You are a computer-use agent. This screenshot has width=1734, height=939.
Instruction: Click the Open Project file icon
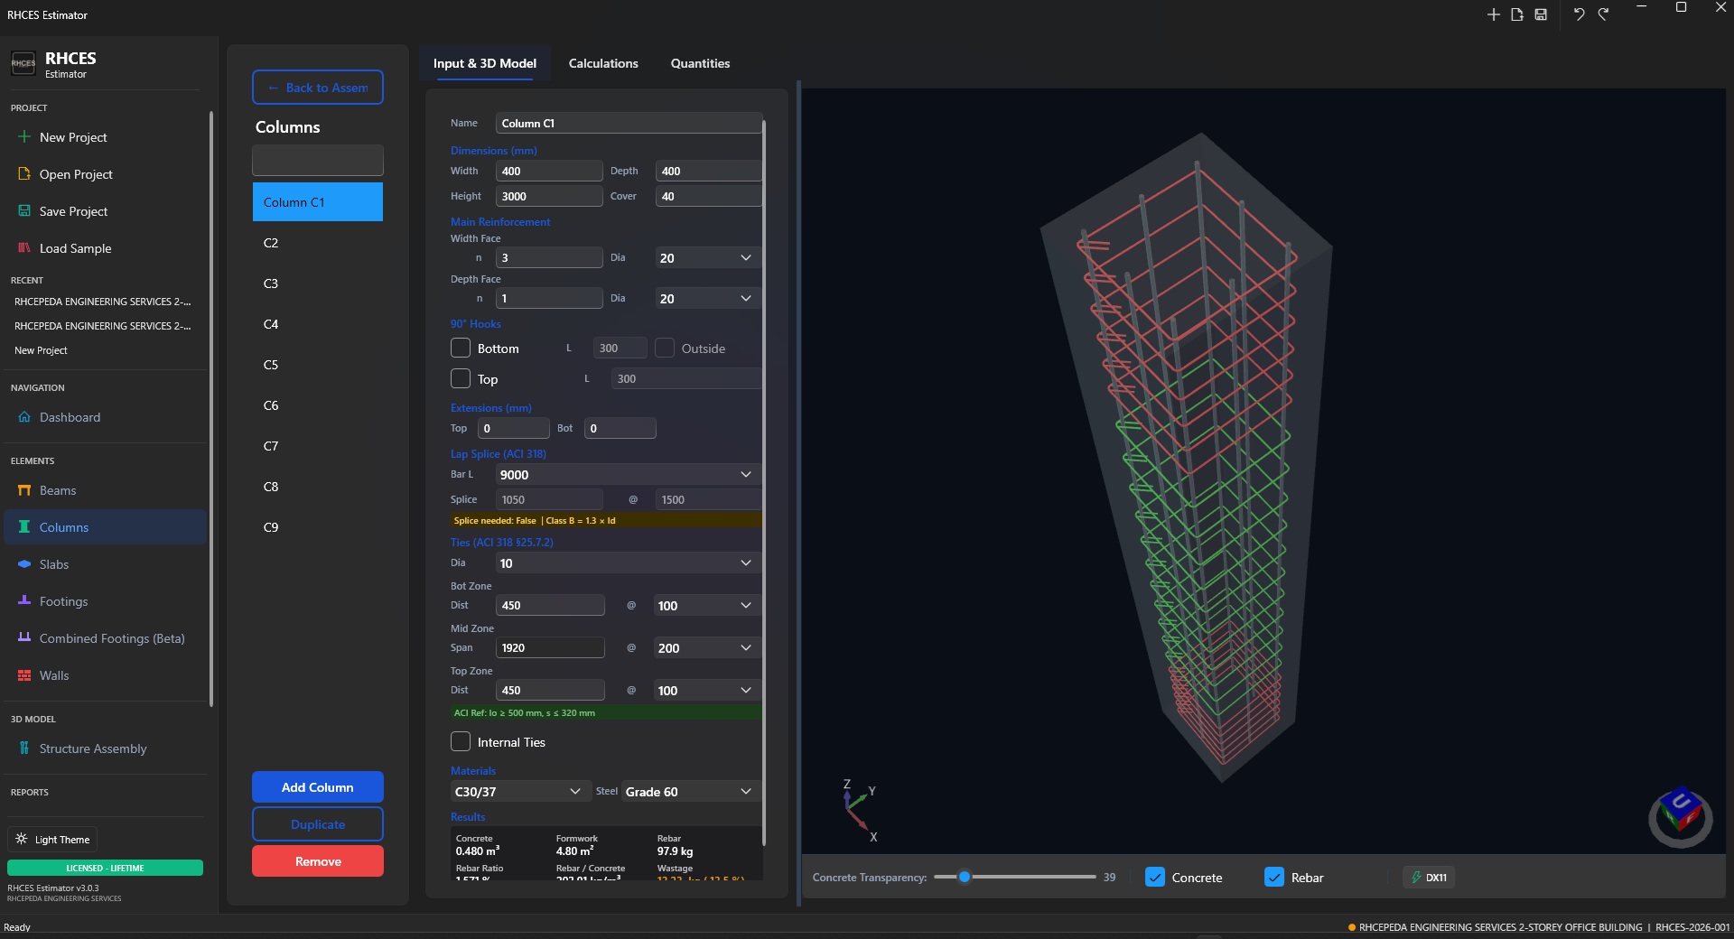pos(24,173)
